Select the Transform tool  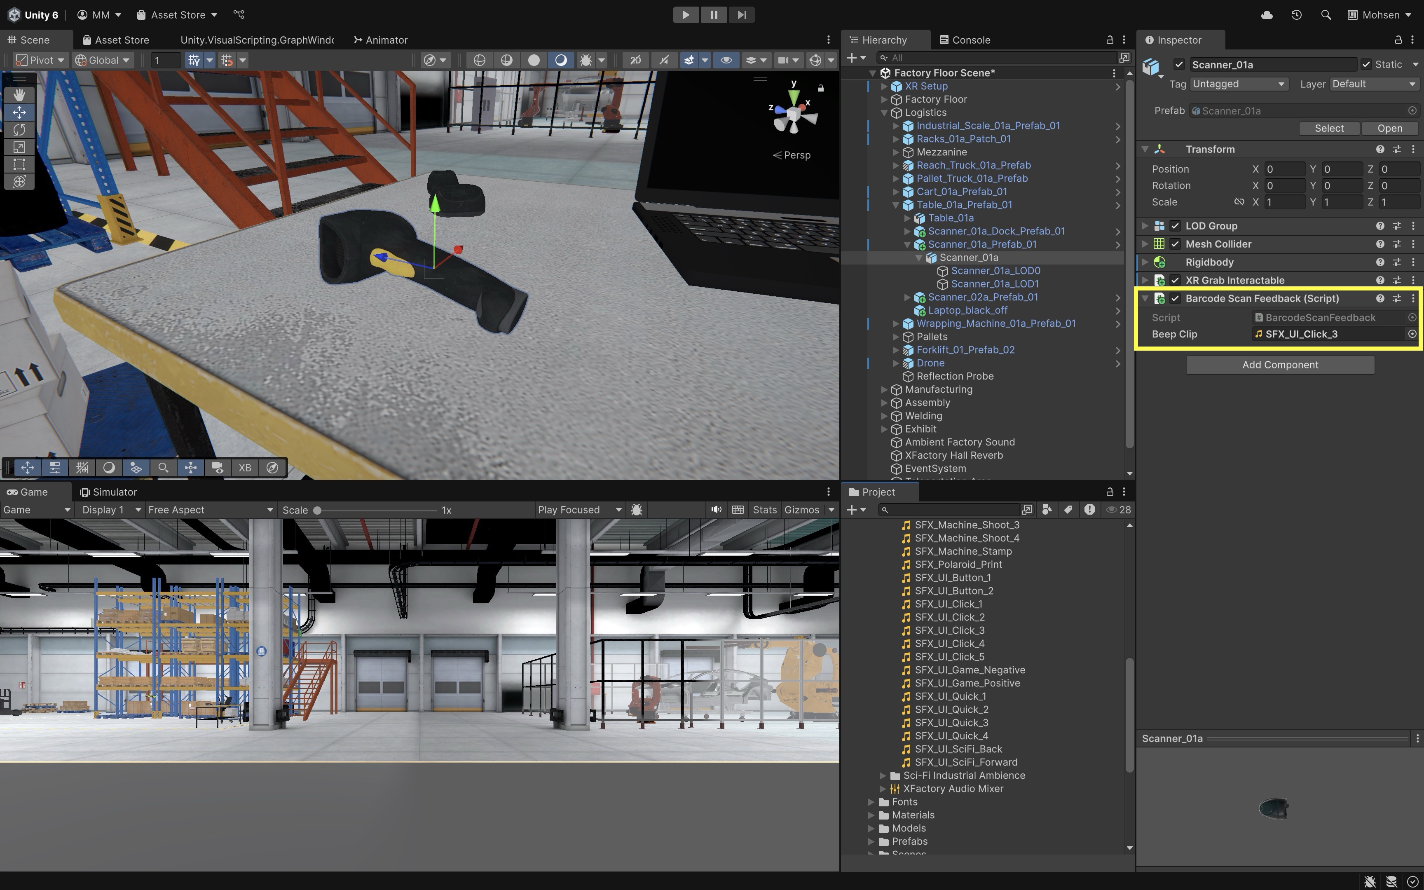19,181
